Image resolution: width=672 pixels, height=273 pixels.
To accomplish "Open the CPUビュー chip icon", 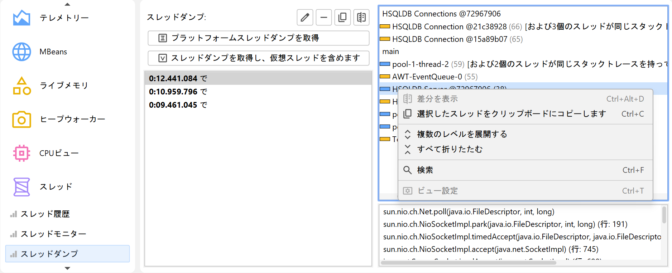I will pyautogui.click(x=21, y=153).
